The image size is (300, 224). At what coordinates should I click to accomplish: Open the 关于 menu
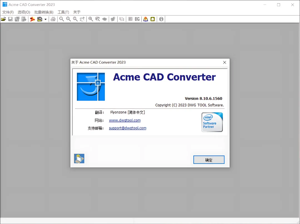(x=77, y=12)
